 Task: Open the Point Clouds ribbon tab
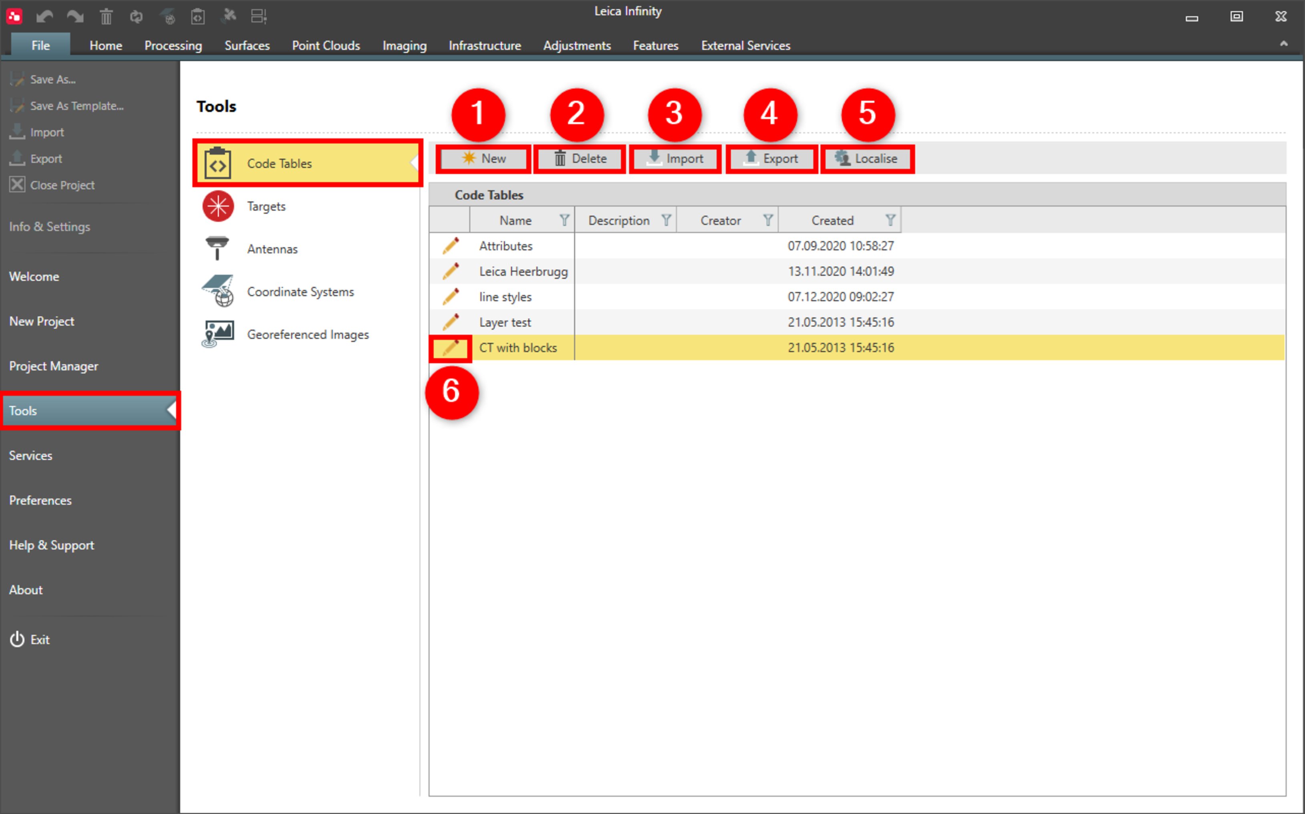[326, 45]
